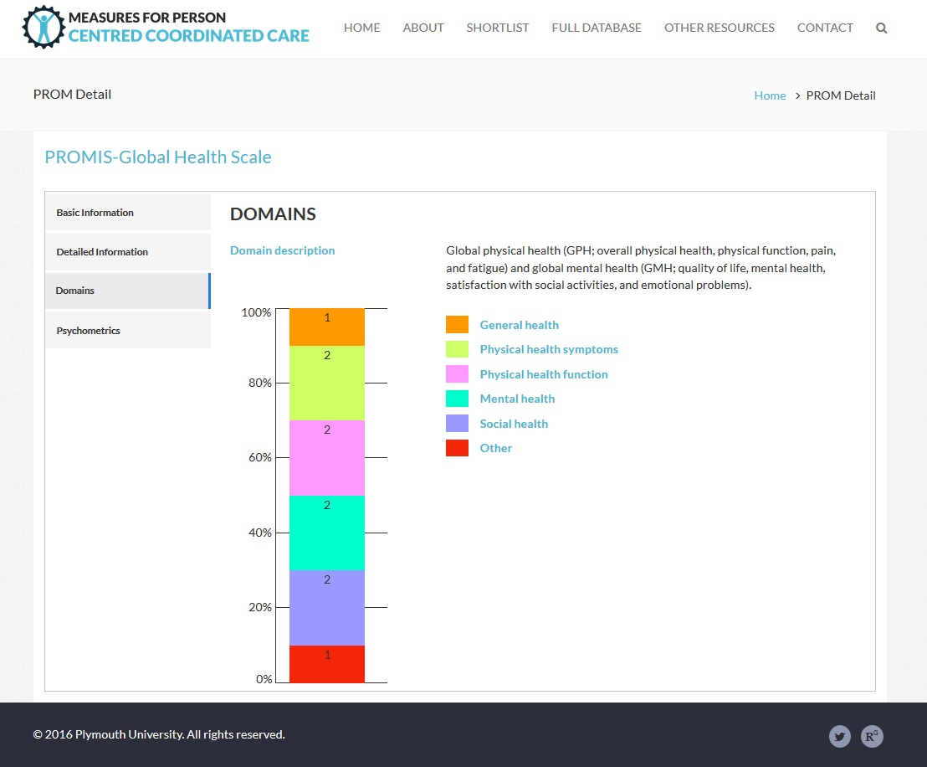
Task: Open the ResearchGate icon in footer
Action: [x=872, y=736]
